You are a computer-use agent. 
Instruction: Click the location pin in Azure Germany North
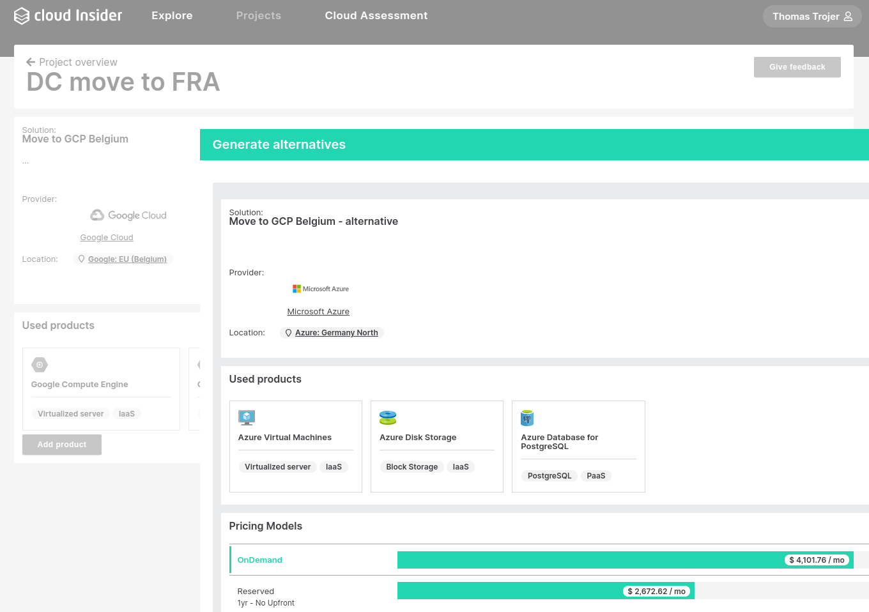[288, 333]
